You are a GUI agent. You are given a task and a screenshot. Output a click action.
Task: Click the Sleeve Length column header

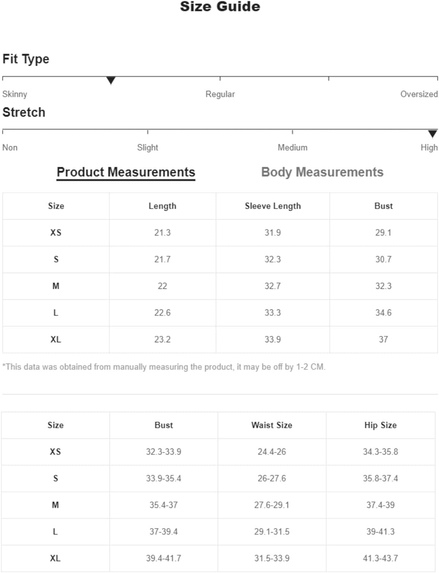273,206
